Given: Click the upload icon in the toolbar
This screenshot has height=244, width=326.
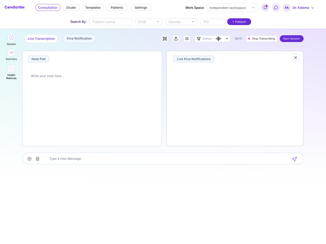Looking at the screenshot, I should point(176,39).
